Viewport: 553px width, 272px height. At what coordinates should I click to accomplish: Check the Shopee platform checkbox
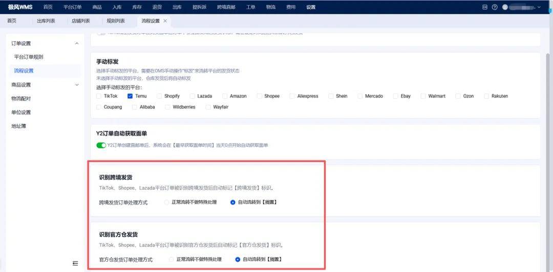260,96
